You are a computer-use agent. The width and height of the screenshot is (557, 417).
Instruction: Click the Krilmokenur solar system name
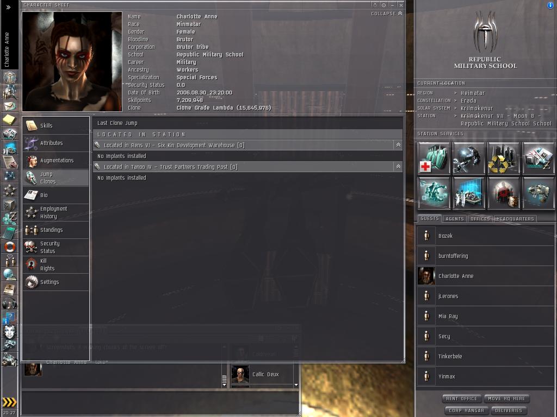click(x=476, y=108)
